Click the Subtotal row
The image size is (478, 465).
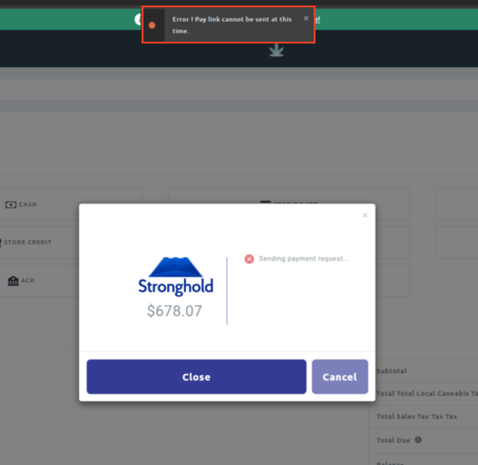click(392, 372)
